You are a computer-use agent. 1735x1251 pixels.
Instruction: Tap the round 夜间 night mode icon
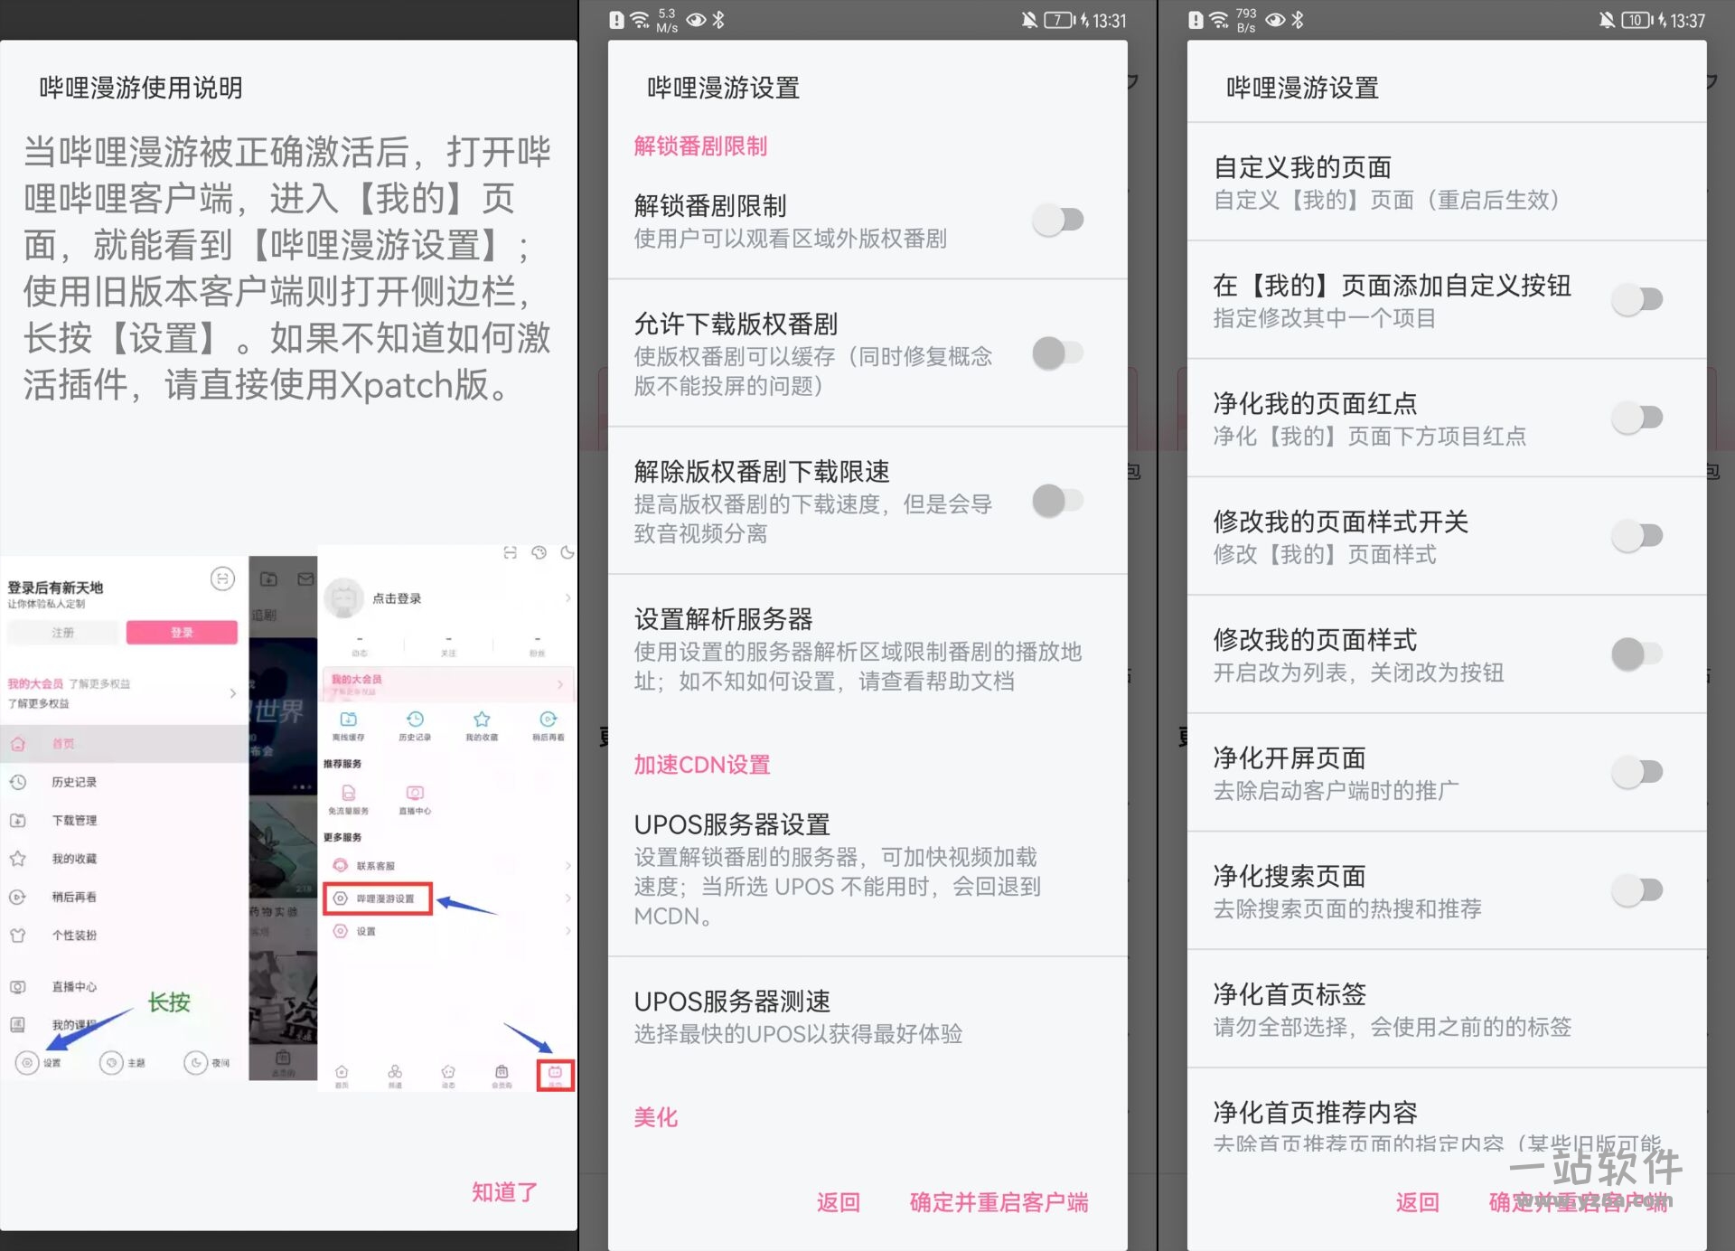[195, 1063]
